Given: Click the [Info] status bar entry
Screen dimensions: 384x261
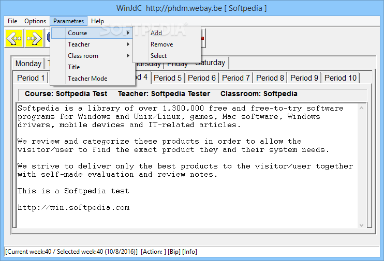Looking at the screenshot, I should click(190, 252).
